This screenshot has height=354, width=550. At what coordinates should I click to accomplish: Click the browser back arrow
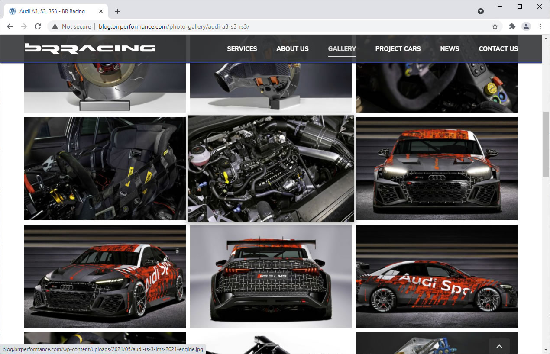[10, 26]
